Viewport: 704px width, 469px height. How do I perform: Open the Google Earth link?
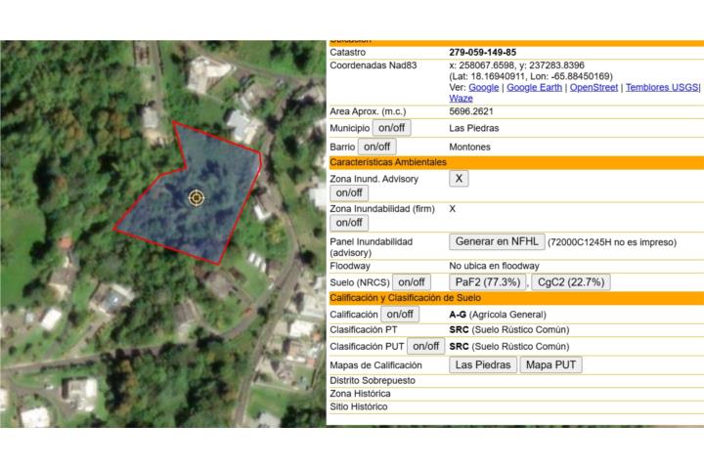click(x=534, y=87)
